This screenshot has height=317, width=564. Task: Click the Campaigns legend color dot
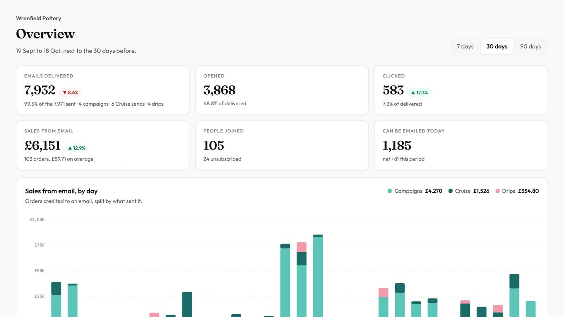(389, 191)
